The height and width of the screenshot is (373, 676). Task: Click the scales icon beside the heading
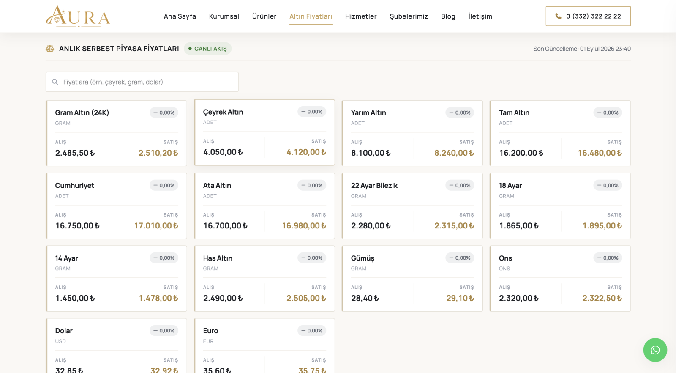pyautogui.click(x=50, y=49)
